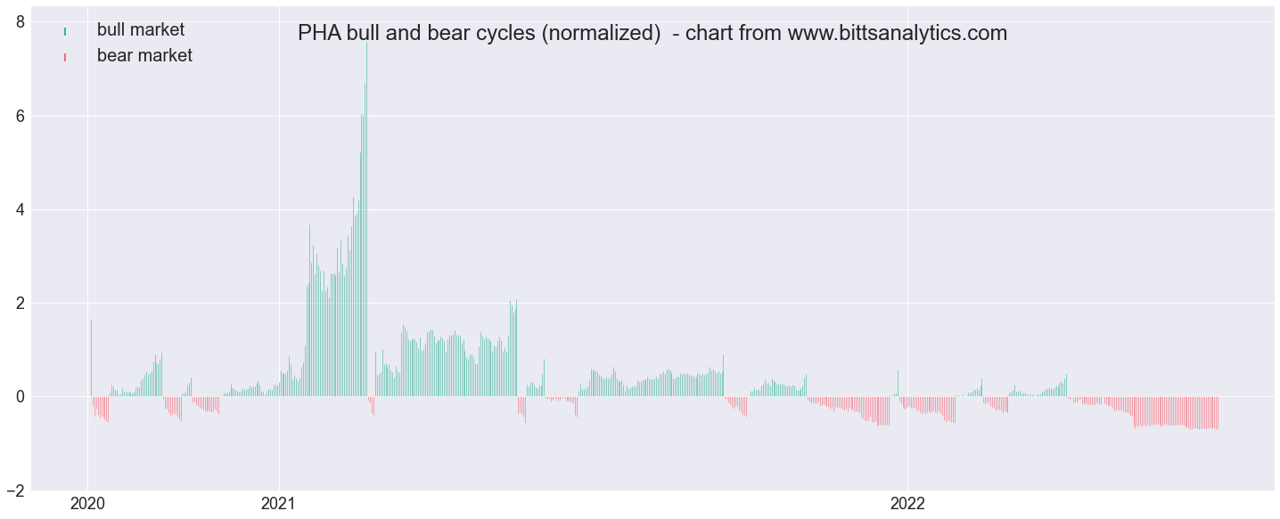This screenshot has width=1280, height=519.
Task: Click the green bull market legend marker
Action: click(65, 31)
